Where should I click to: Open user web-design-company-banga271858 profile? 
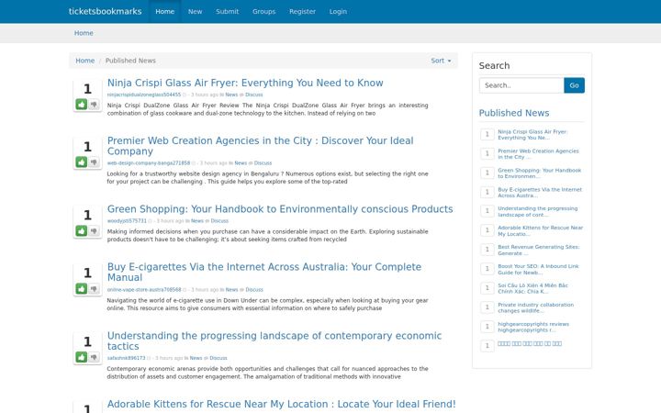click(x=149, y=163)
